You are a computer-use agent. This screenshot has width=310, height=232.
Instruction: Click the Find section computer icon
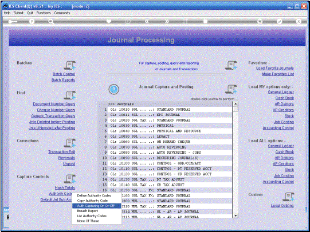70,95
